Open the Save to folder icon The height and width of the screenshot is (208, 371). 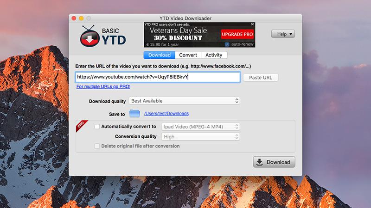134,113
